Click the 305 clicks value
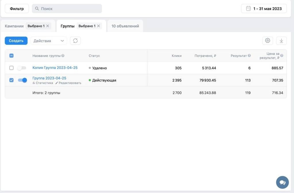 point(178,68)
